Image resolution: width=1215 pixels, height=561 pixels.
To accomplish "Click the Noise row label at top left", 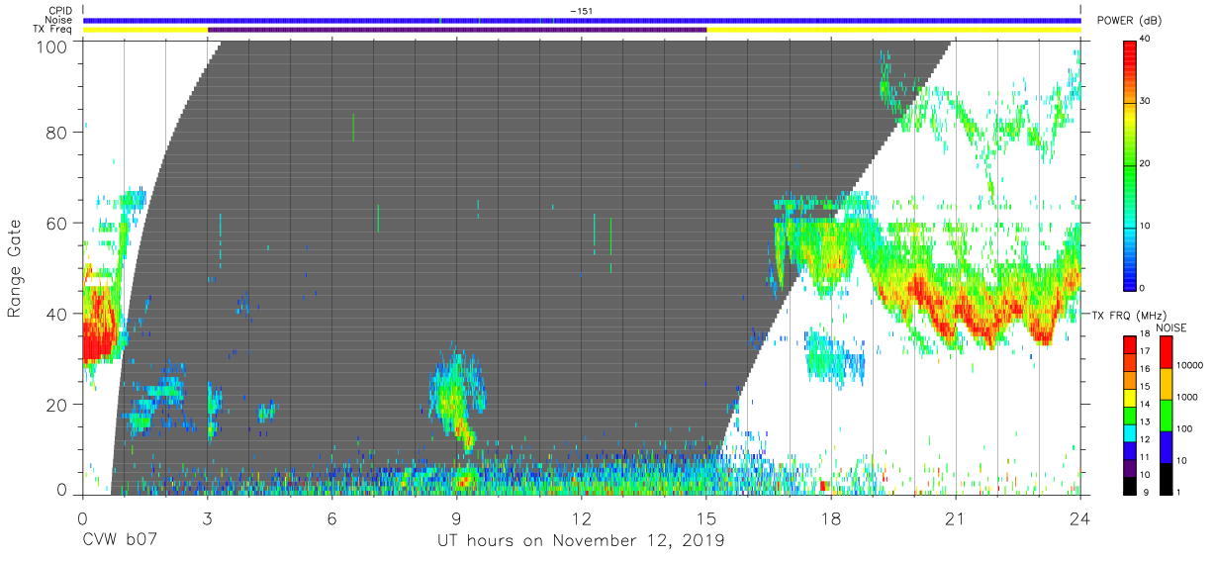I will (x=58, y=20).
